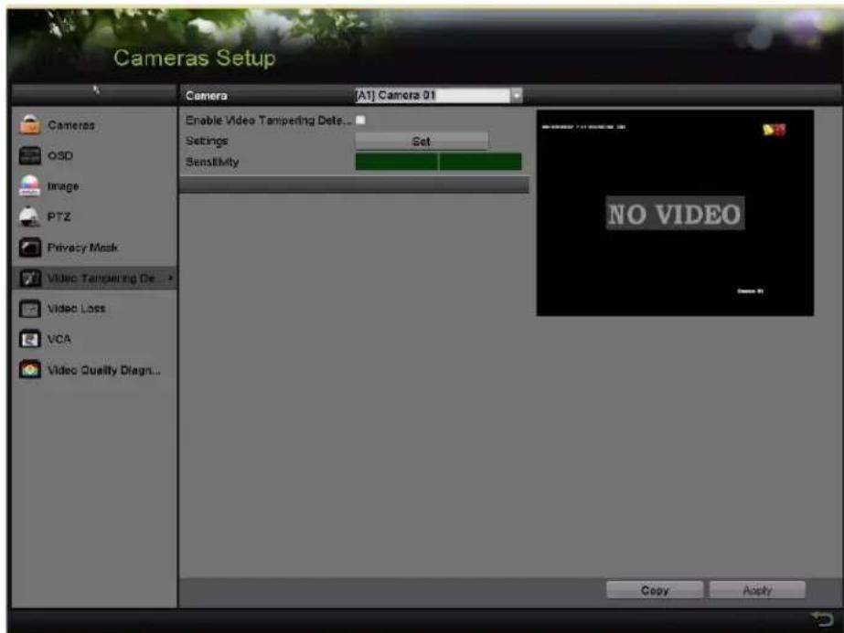Click the Camera label in header row
The image size is (844, 633).
point(206,96)
